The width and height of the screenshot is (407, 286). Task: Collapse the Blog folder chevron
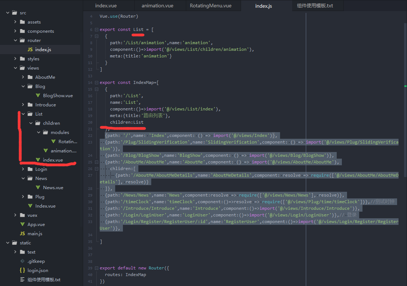point(23,86)
